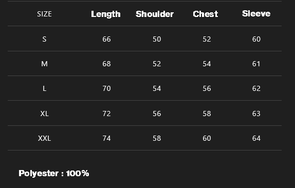Viewport: 295px width, 188px height.
Task: Select sleeve value 60 in S row
Action: [256, 39]
